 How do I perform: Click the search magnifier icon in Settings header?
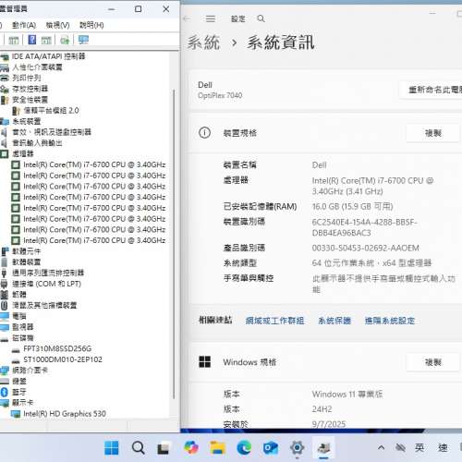pos(261,18)
